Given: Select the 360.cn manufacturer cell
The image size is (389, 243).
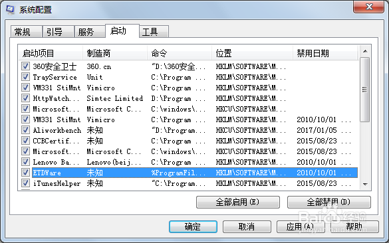Looking at the screenshot, I should tap(98, 66).
